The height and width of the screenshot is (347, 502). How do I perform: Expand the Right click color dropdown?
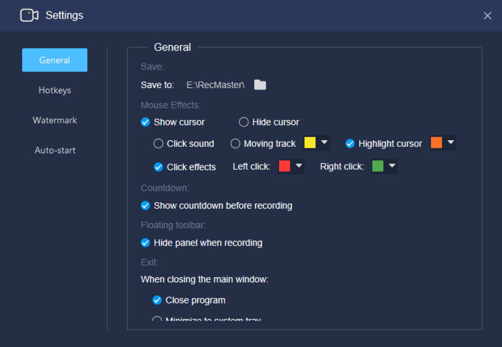pos(392,166)
